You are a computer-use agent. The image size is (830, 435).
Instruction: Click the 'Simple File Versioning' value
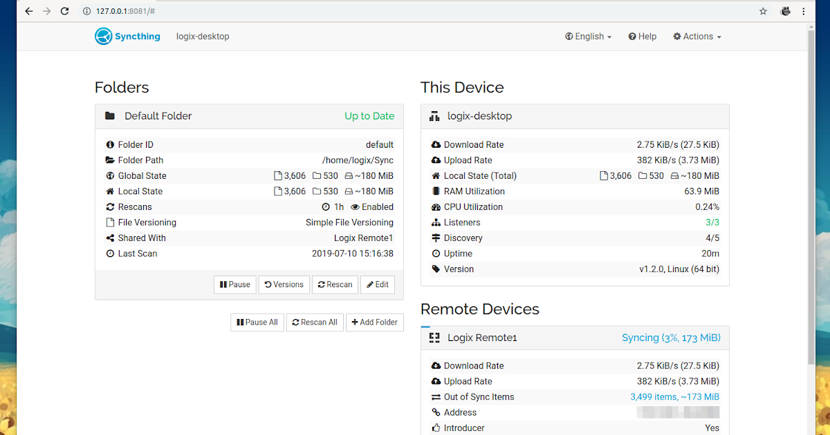coord(349,222)
